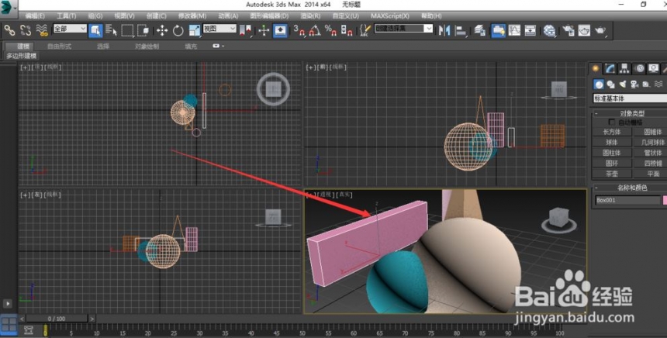Open the ribbon display options dropdown
The width and height of the screenshot is (667, 338).
(x=218, y=46)
